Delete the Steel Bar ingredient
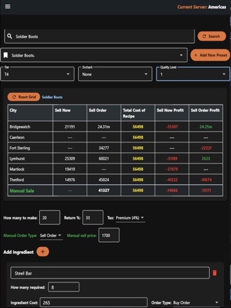The width and height of the screenshot is (231, 308). (x=215, y=273)
